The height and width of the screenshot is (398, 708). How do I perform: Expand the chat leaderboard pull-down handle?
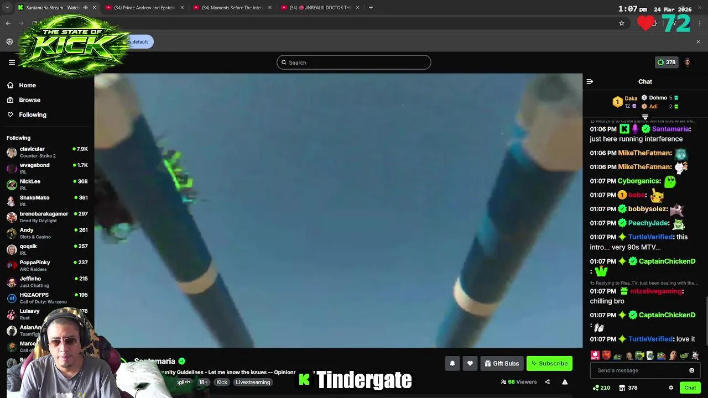[x=645, y=117]
